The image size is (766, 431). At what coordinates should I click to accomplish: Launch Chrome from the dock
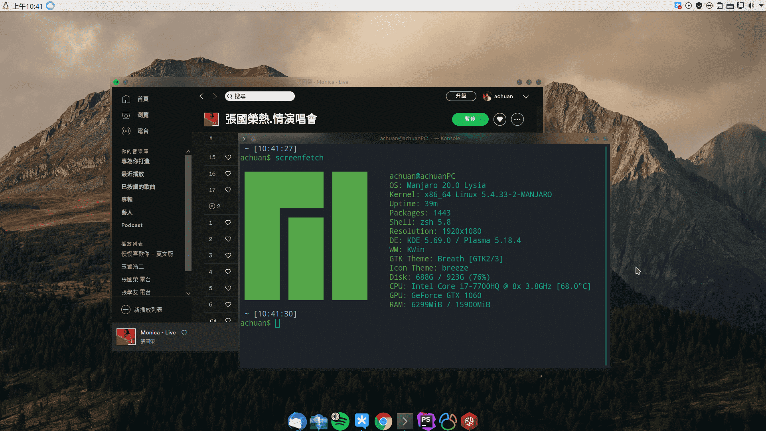383,421
